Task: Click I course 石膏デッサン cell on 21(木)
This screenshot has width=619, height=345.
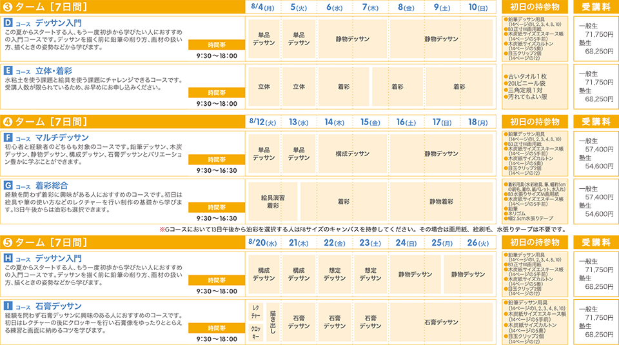Action: [299, 322]
